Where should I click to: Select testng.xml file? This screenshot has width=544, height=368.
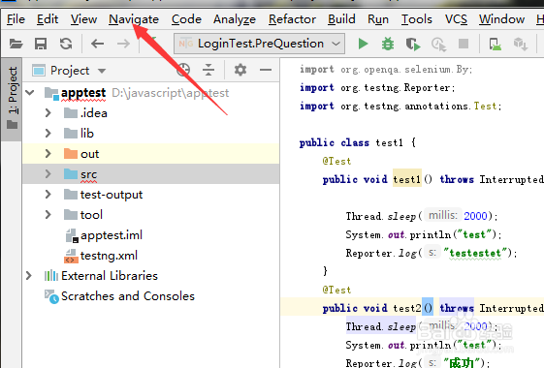[x=109, y=256]
